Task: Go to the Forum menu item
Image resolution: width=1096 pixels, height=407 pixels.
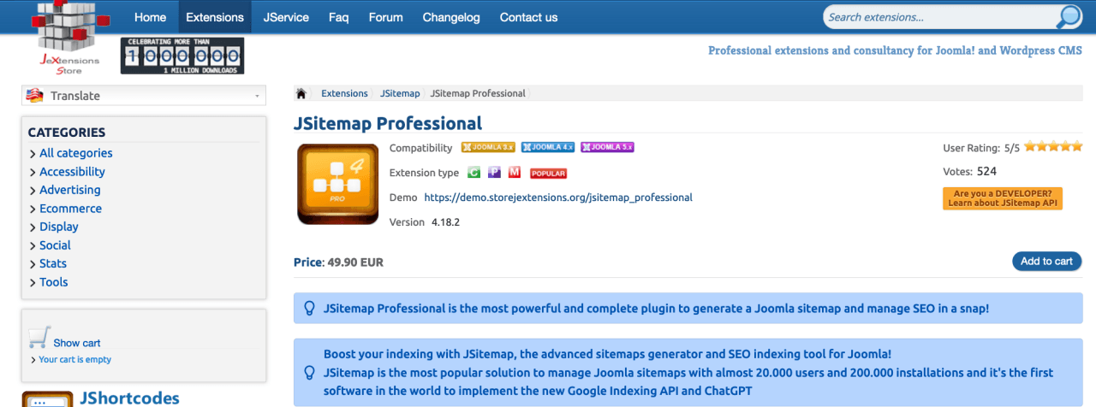Action: tap(385, 17)
